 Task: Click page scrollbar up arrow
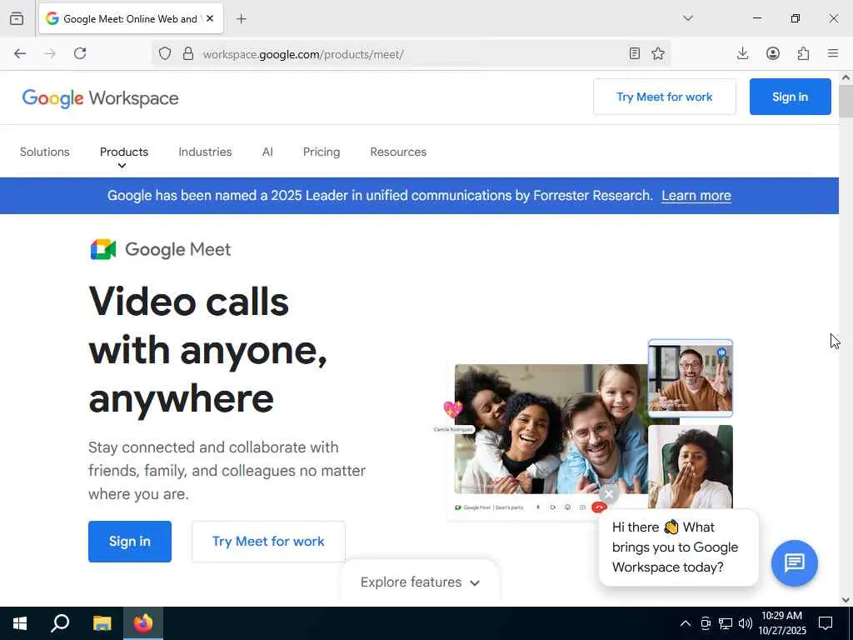pos(846,77)
